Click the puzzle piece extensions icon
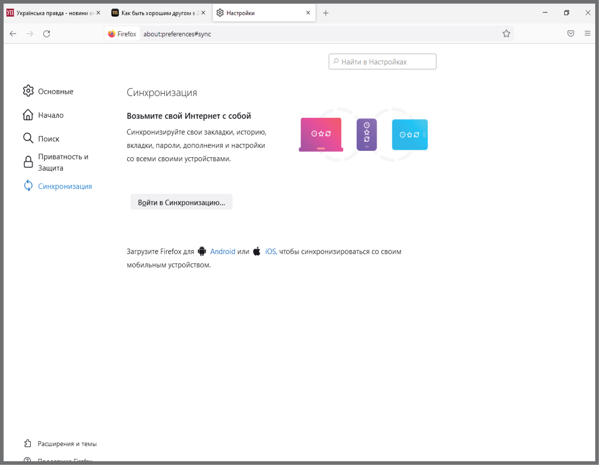 coord(28,443)
